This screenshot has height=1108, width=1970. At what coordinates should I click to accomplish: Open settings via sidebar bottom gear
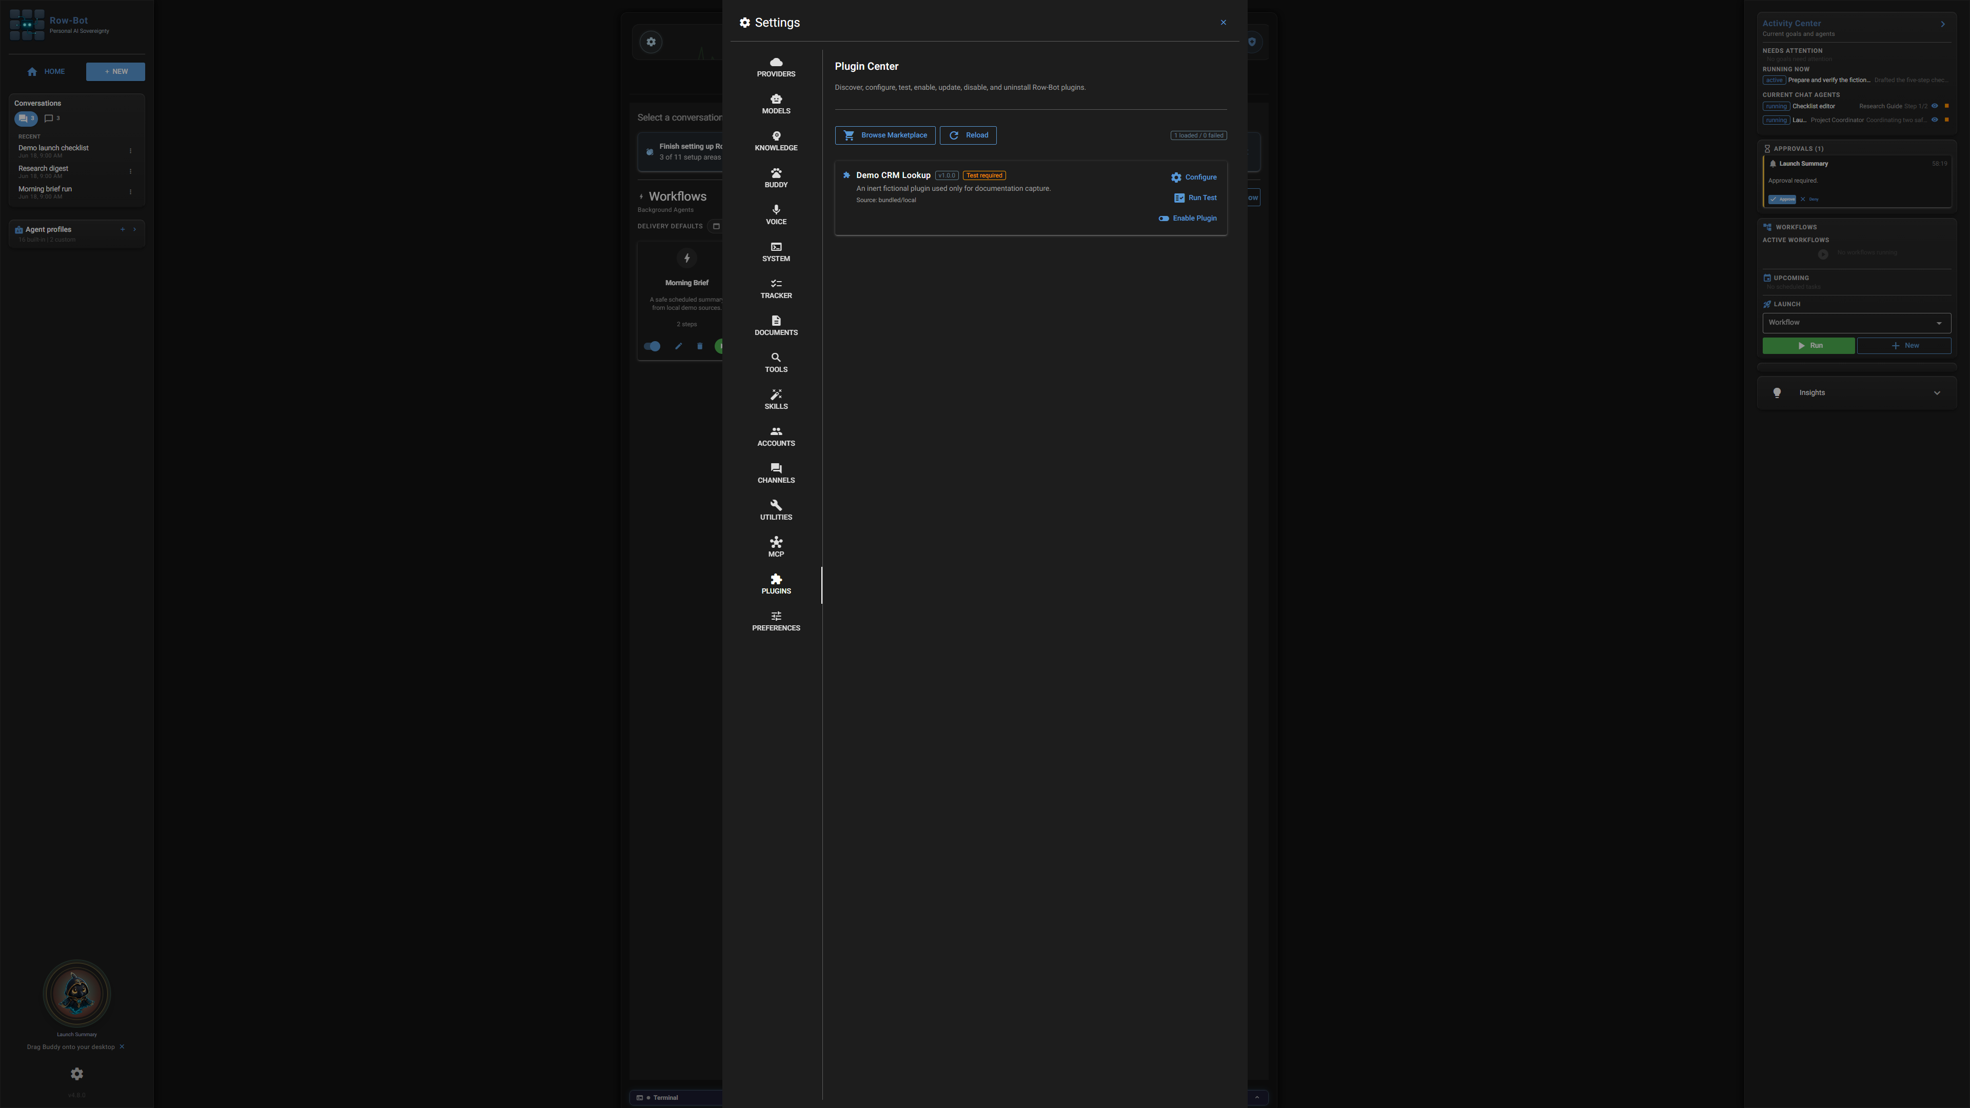coord(76,1074)
